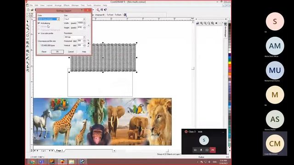Select the Rectangle tool in toolbox
Viewport: 294px width, 165px height.
28,36
